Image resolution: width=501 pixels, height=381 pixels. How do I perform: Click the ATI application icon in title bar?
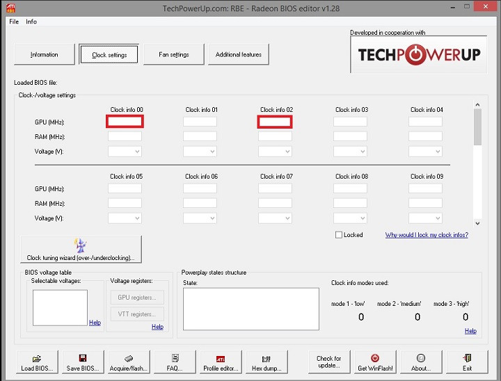pyautogui.click(x=10, y=8)
